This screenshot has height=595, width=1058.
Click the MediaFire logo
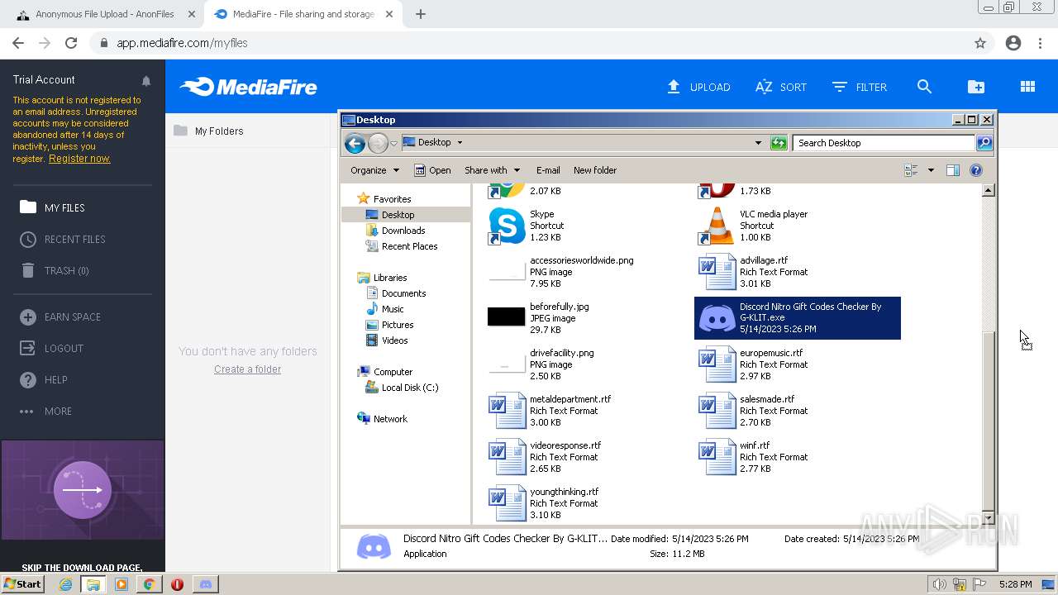pos(248,87)
